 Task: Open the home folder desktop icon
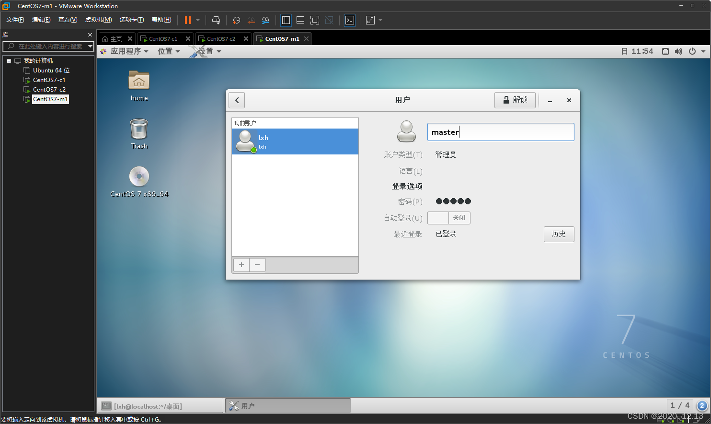tap(139, 86)
